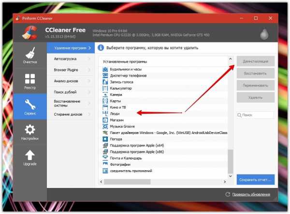290x214 pixels.
Task: Click the refresh icon beside Проверить обновления
Action: [228, 194]
